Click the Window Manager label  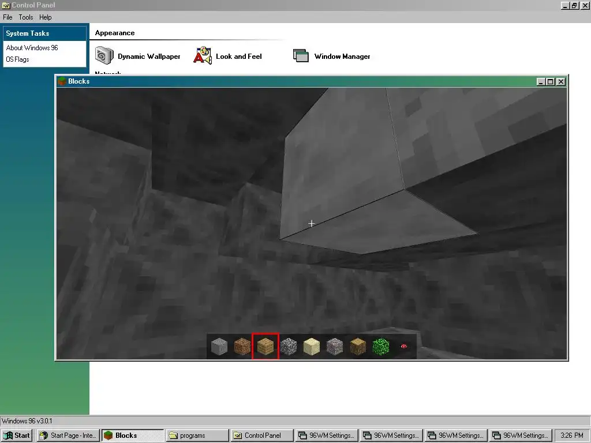point(342,56)
